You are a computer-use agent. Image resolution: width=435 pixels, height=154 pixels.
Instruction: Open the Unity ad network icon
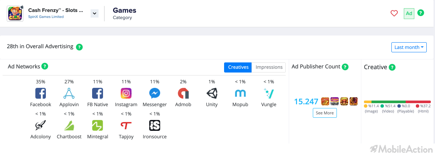point(212,93)
